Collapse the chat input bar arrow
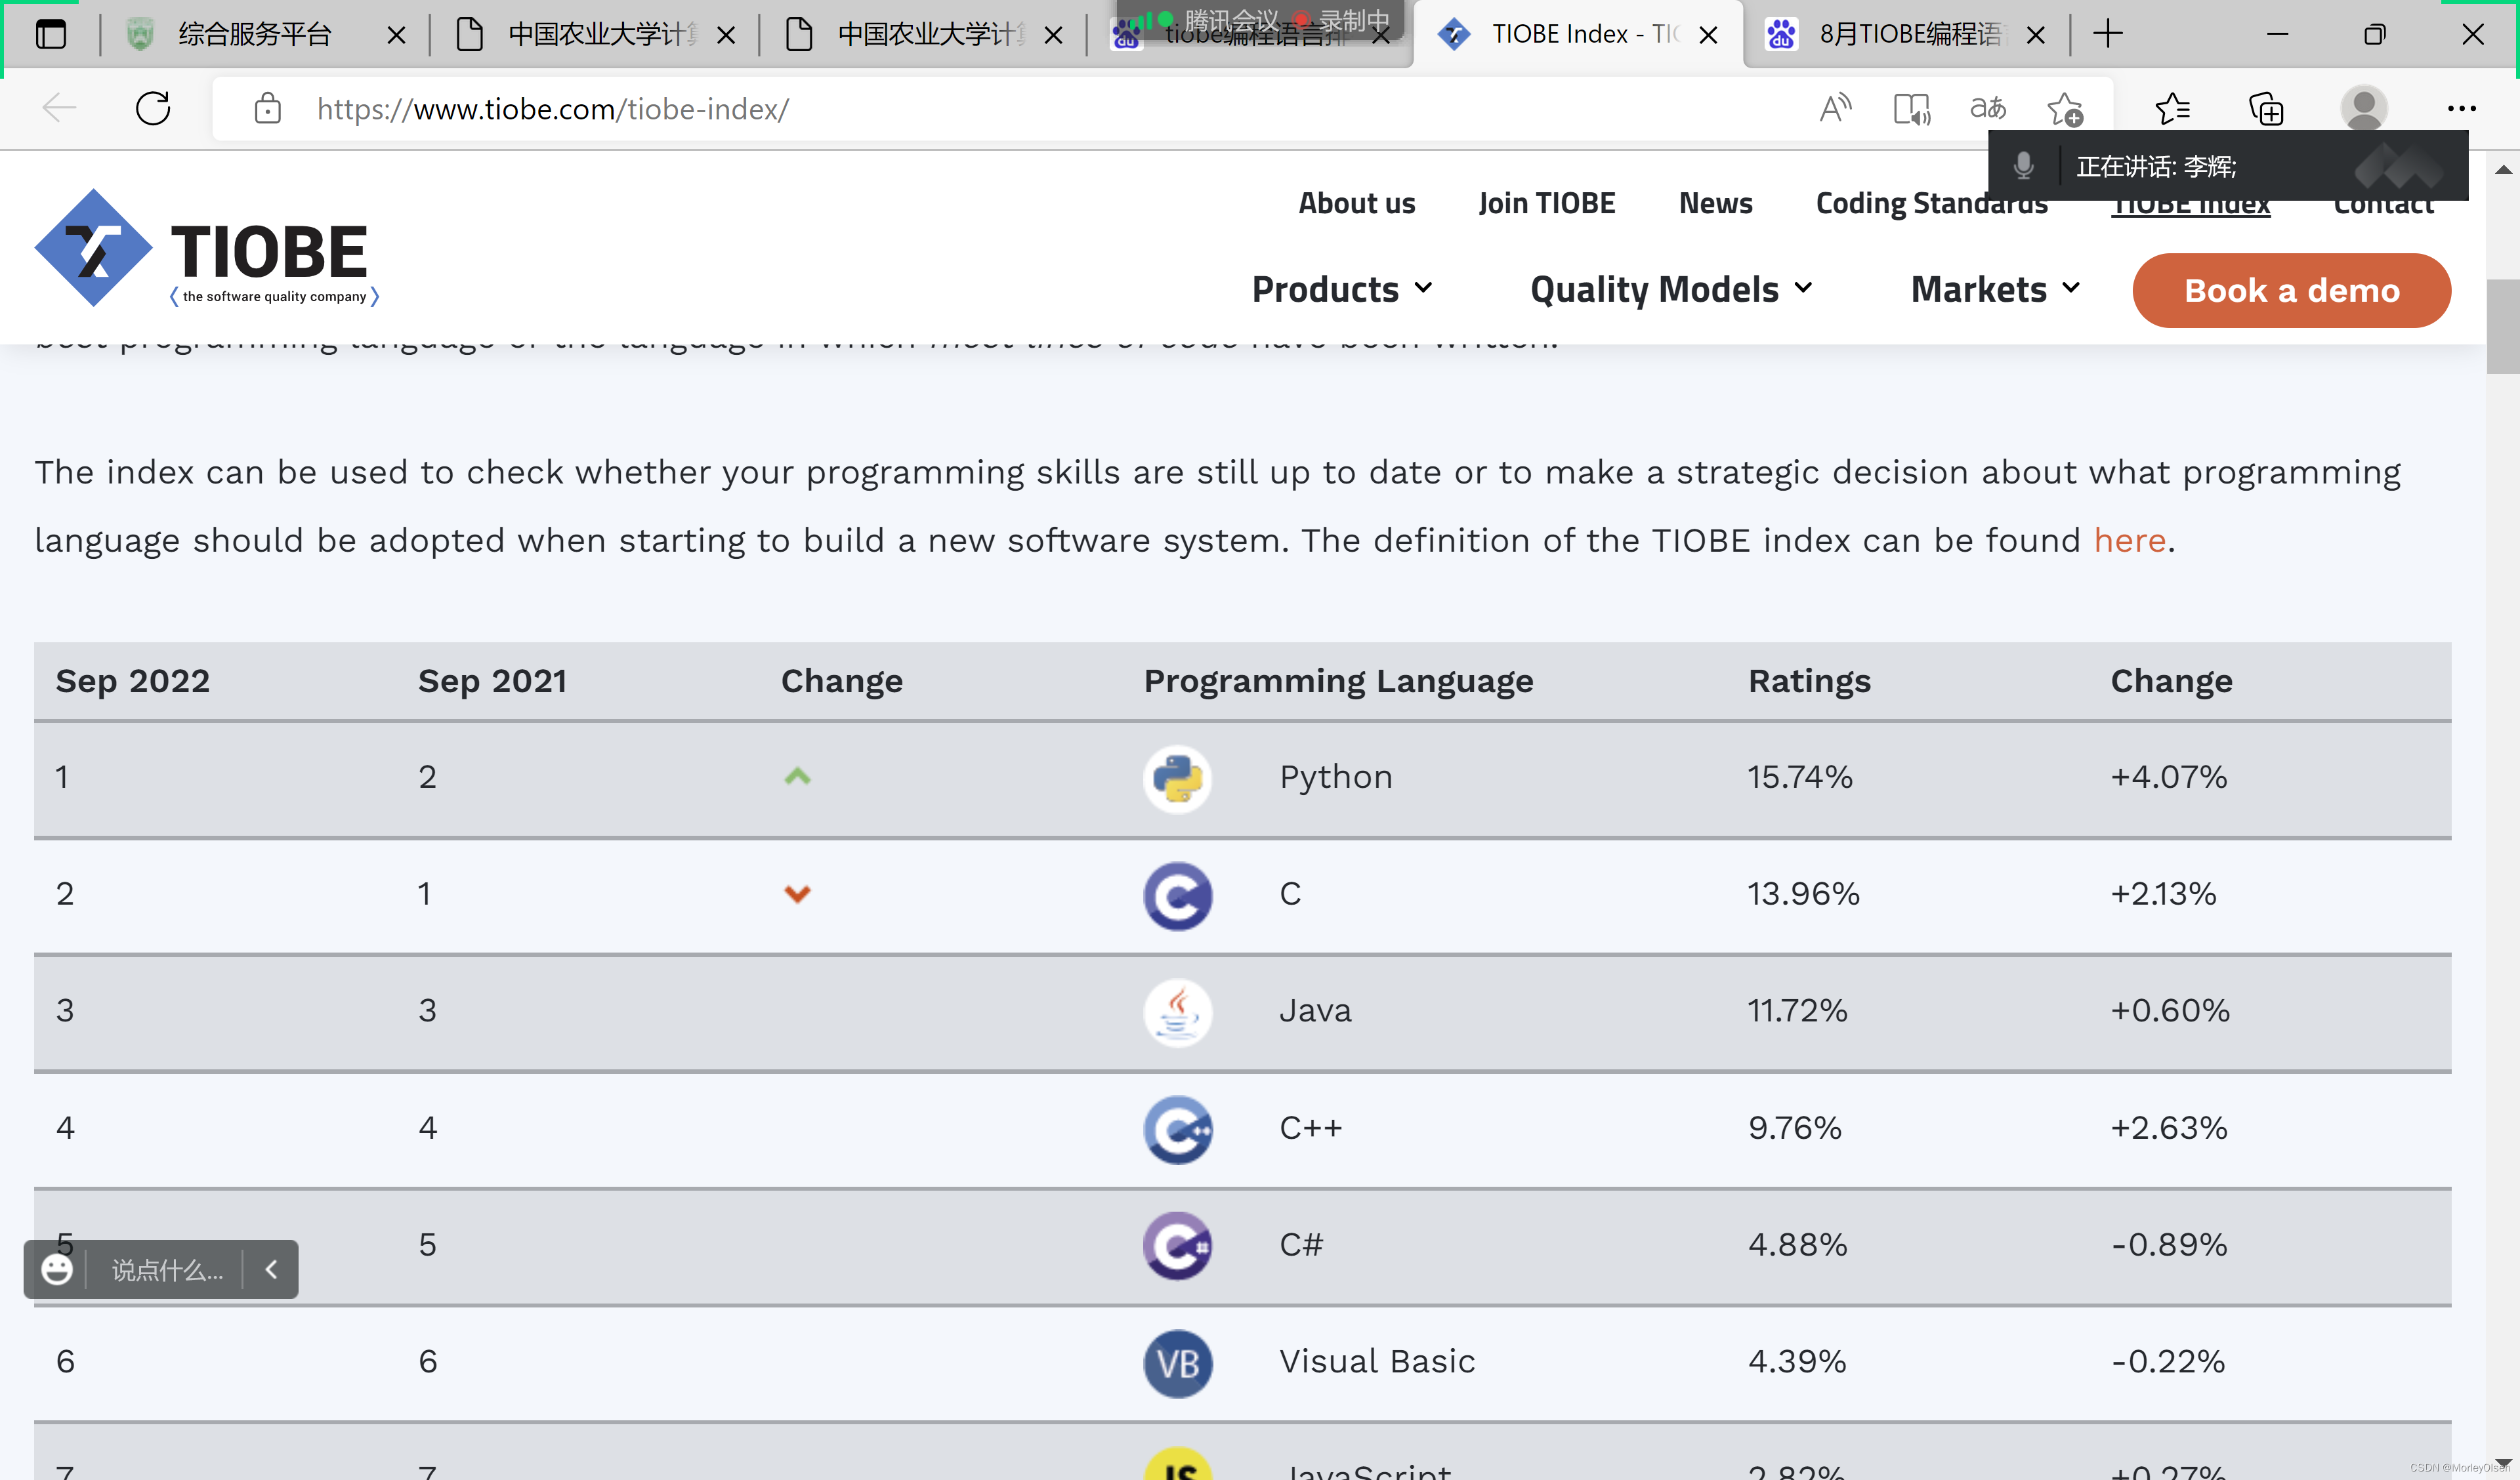This screenshot has height=1480, width=2520. pos(271,1269)
